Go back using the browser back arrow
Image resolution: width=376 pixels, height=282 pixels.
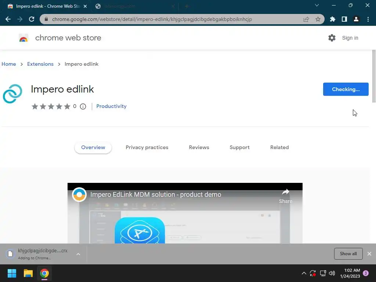click(x=8, y=19)
